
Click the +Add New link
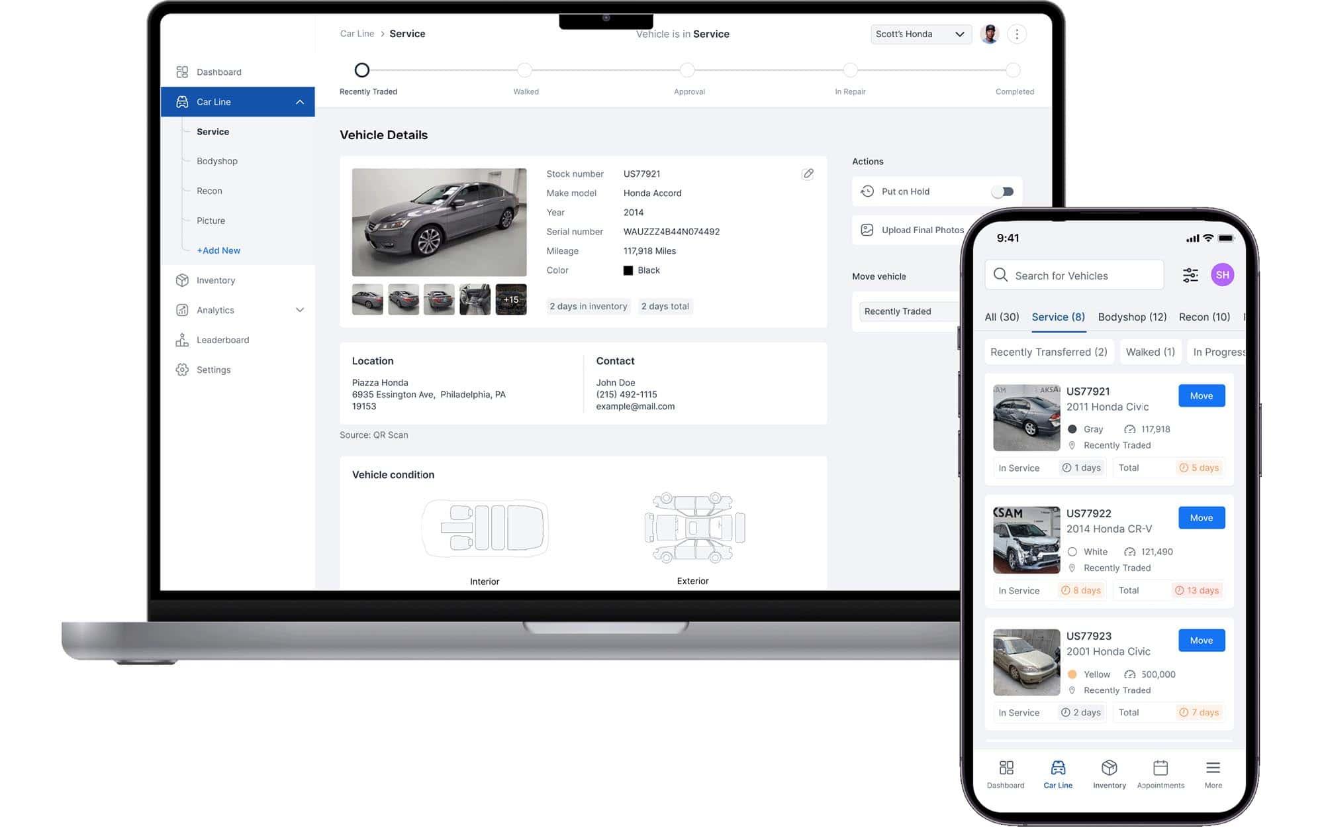tap(218, 250)
